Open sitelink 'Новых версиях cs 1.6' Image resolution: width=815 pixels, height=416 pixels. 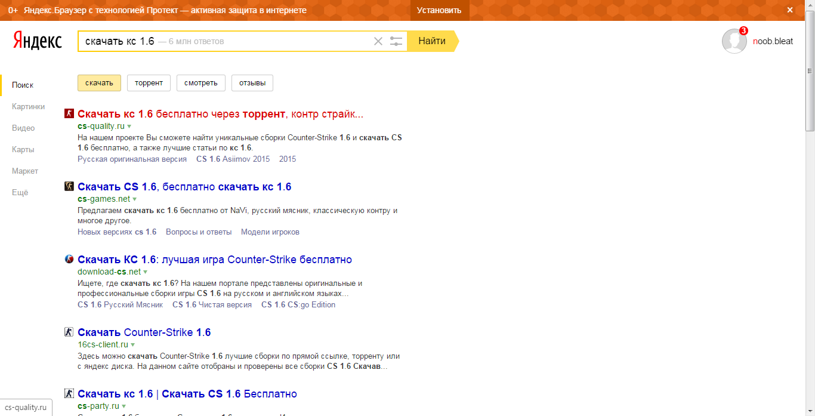coord(117,232)
